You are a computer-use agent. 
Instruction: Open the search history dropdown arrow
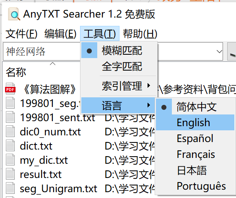[x=219, y=52]
